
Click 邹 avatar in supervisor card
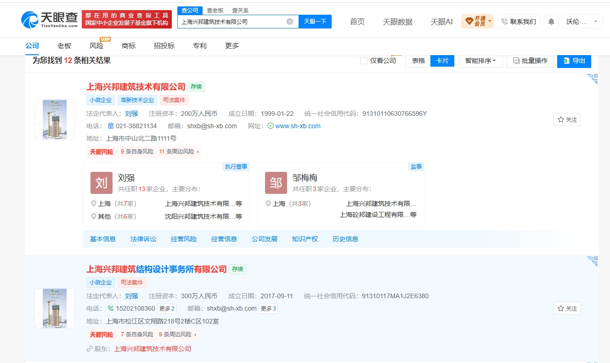pos(276,183)
